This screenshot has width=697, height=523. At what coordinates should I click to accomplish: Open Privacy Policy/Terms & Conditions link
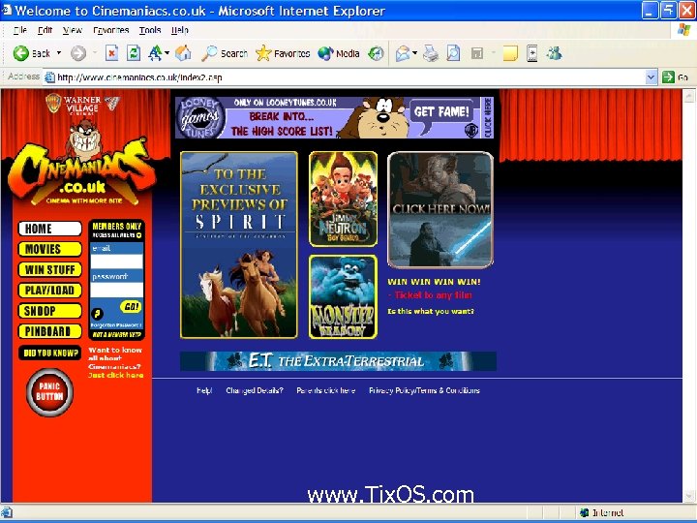pyautogui.click(x=425, y=390)
